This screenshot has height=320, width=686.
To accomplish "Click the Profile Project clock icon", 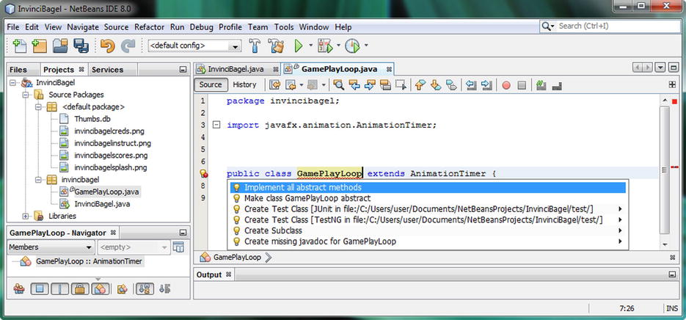I will tap(352, 46).
